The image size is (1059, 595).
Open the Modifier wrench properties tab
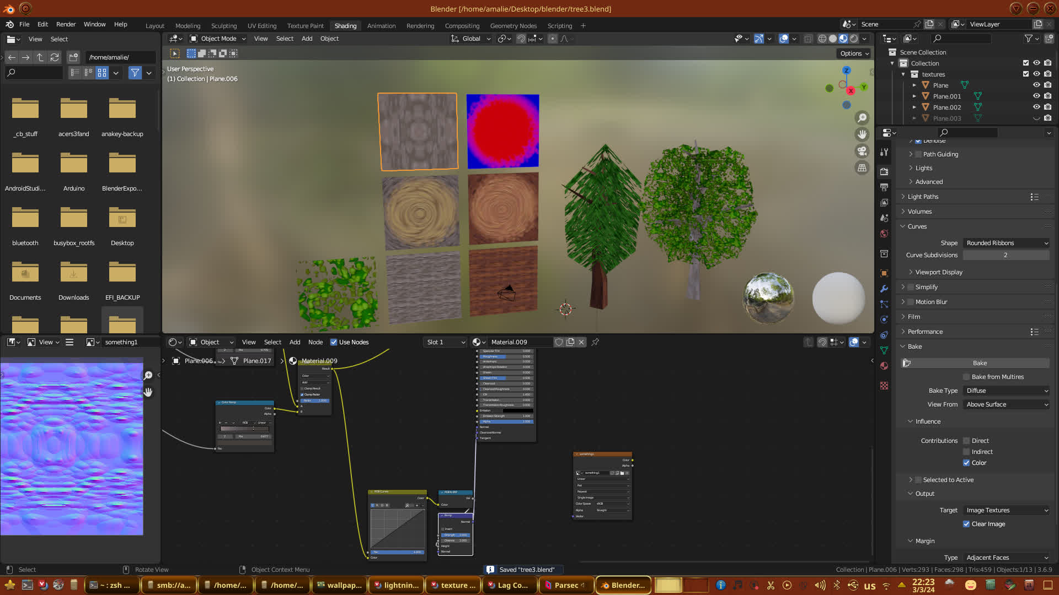pos(884,289)
